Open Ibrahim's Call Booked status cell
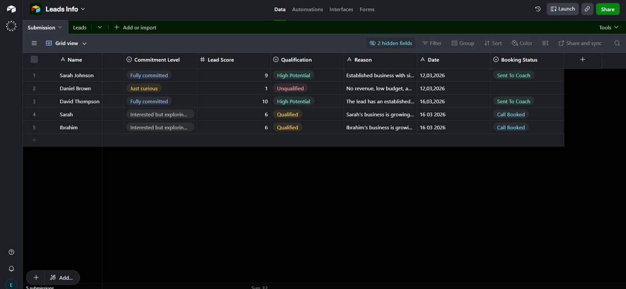The width and height of the screenshot is (626, 289). coord(527,127)
